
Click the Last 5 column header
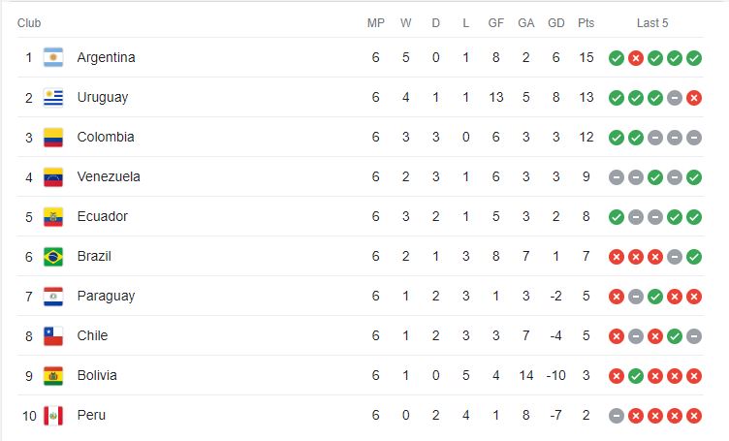pyautogui.click(x=652, y=23)
